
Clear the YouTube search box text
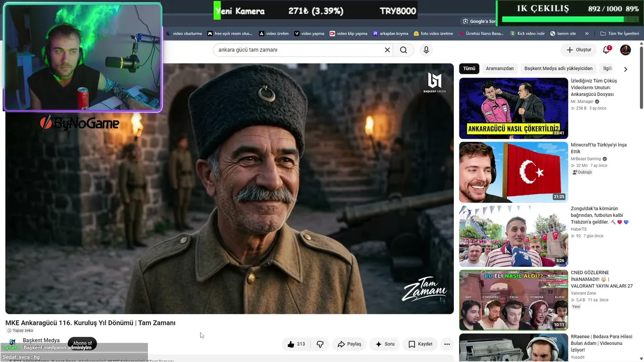(387, 50)
